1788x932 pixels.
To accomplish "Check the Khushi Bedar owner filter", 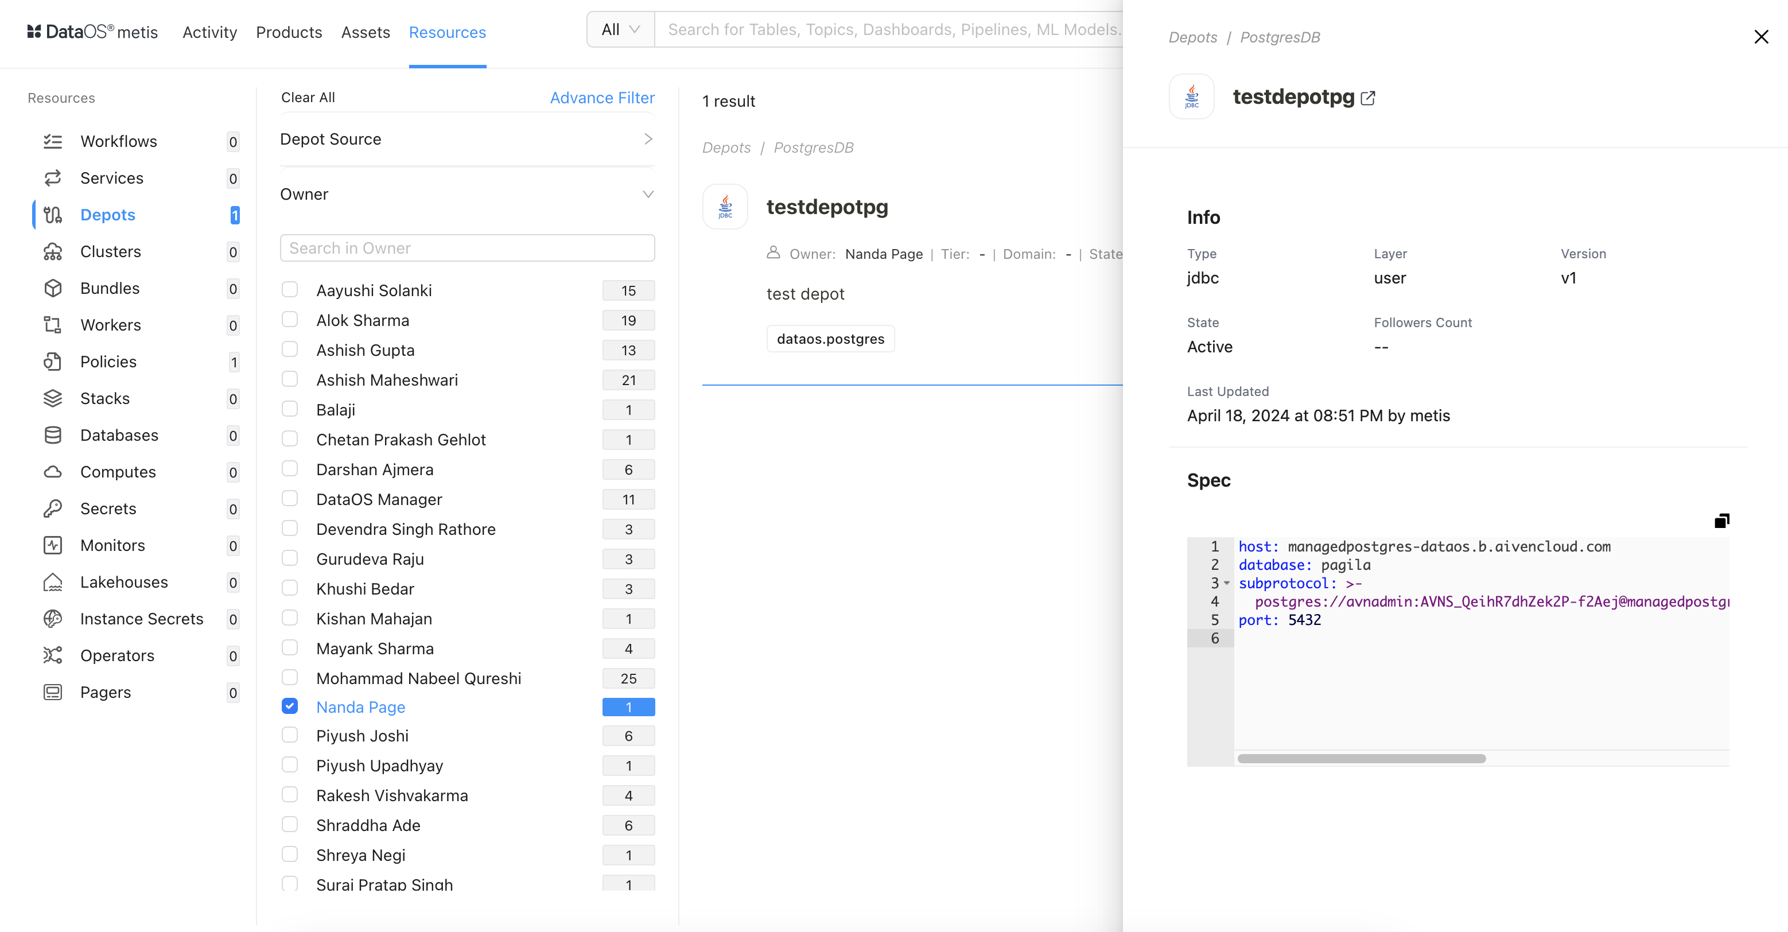I will coord(290,588).
